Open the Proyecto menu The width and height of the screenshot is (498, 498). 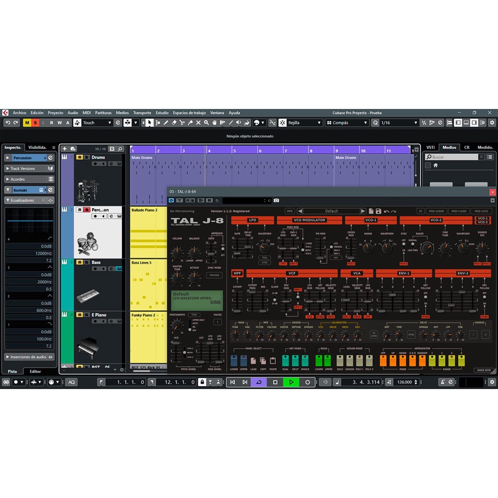tap(55, 113)
